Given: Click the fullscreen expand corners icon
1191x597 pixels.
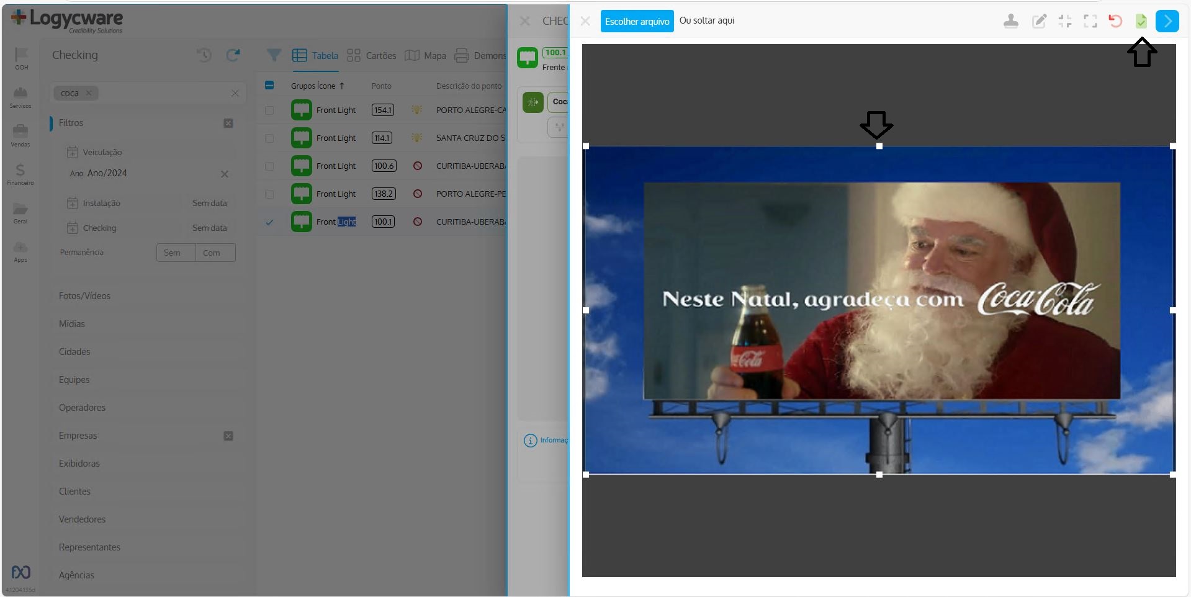Looking at the screenshot, I should [x=1090, y=21].
